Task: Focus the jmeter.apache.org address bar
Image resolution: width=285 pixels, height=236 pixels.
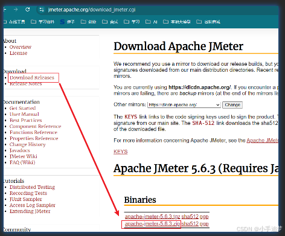Action: point(92,10)
